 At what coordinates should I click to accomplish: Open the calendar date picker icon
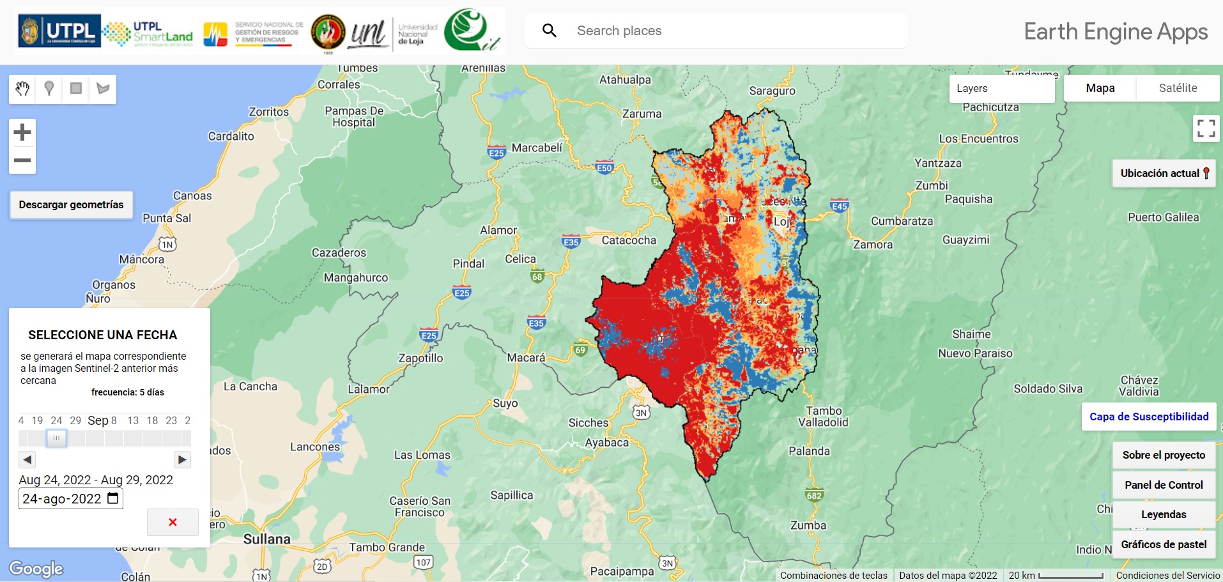tap(114, 498)
